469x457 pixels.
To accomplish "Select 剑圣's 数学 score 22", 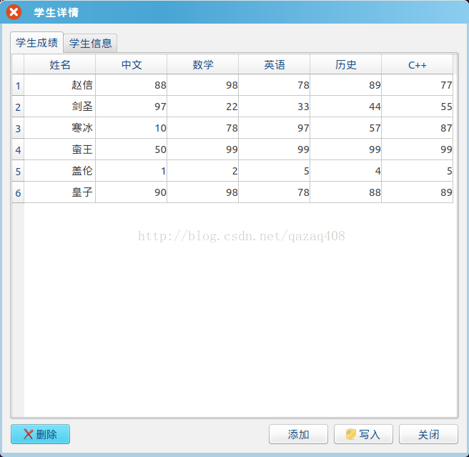I will point(203,107).
